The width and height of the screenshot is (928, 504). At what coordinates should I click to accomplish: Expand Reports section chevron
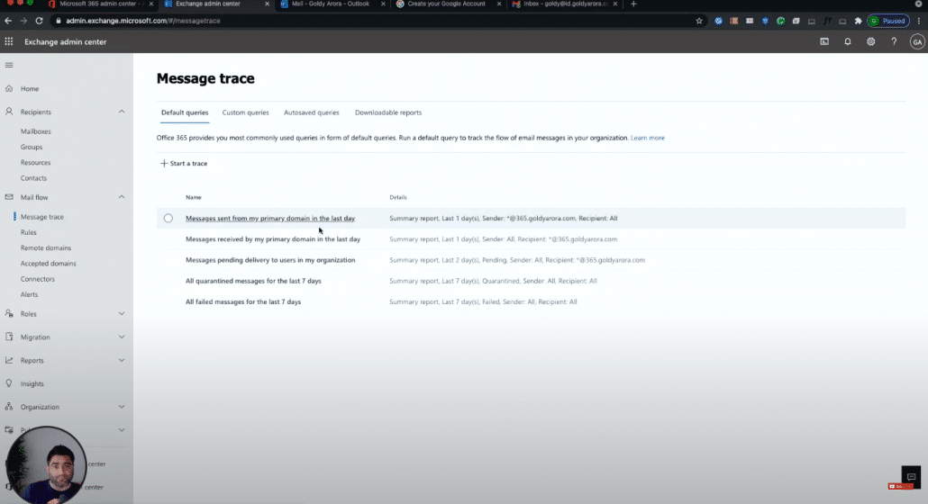[x=122, y=360]
